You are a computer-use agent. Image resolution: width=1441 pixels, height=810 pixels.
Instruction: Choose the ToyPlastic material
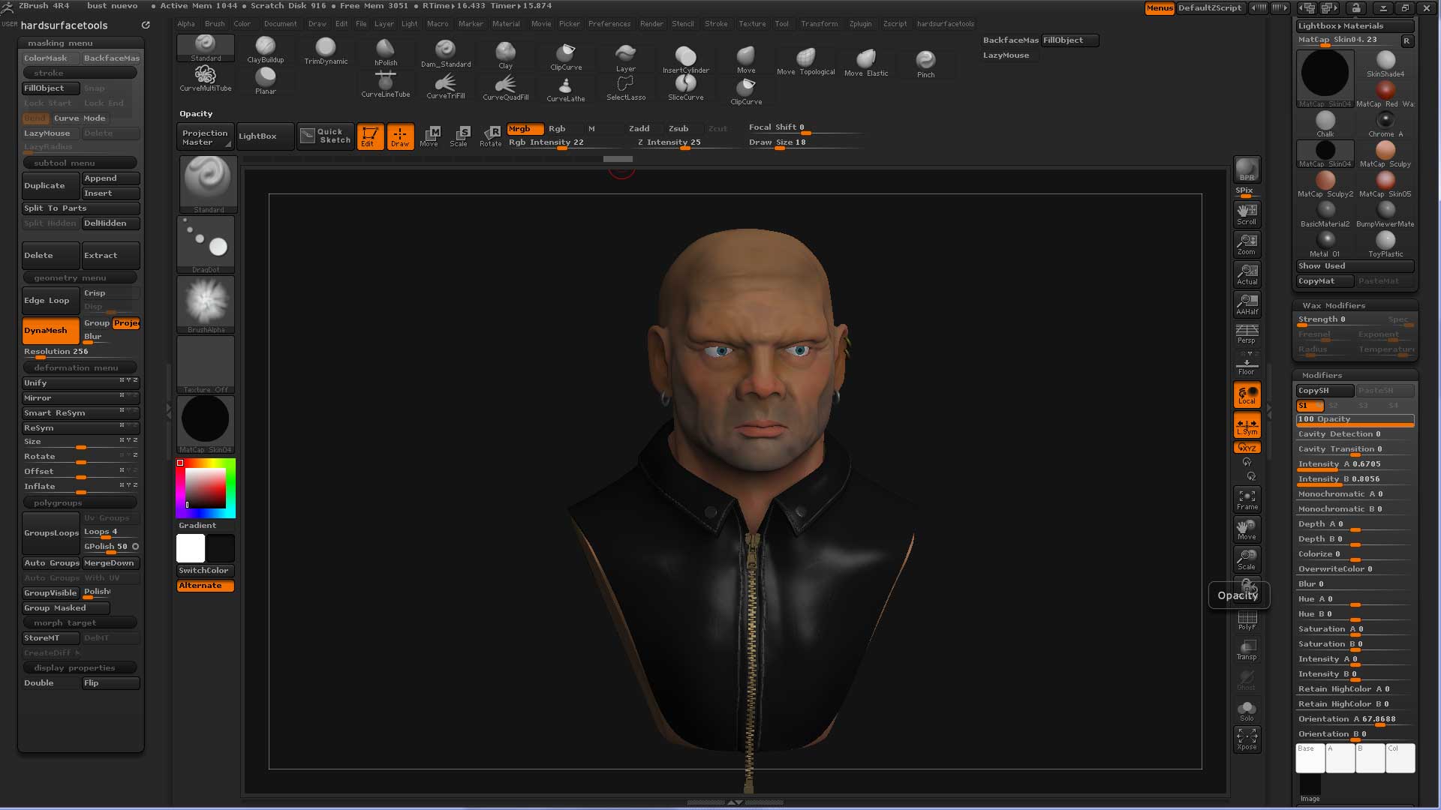pyautogui.click(x=1385, y=244)
